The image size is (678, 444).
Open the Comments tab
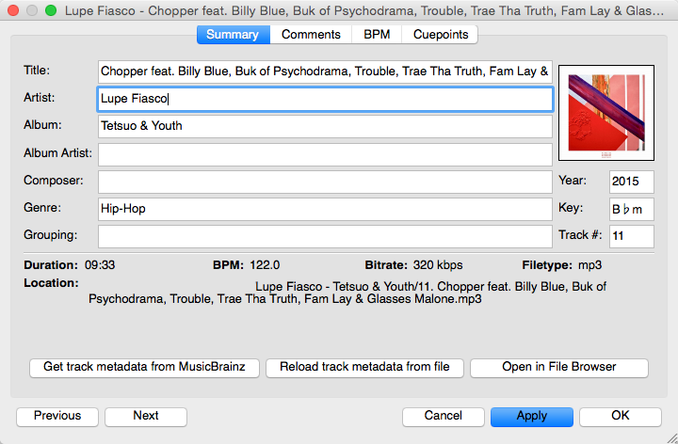(x=311, y=35)
